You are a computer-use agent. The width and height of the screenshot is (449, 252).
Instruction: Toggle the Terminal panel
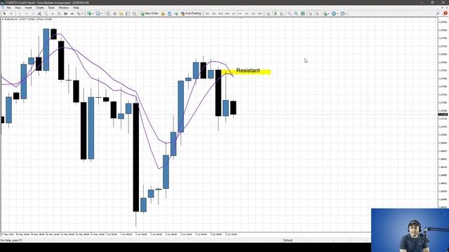(x=128, y=13)
